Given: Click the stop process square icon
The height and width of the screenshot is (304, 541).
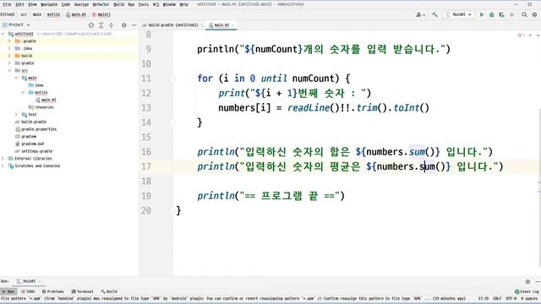Looking at the screenshot, I should pyautogui.click(x=511, y=14).
